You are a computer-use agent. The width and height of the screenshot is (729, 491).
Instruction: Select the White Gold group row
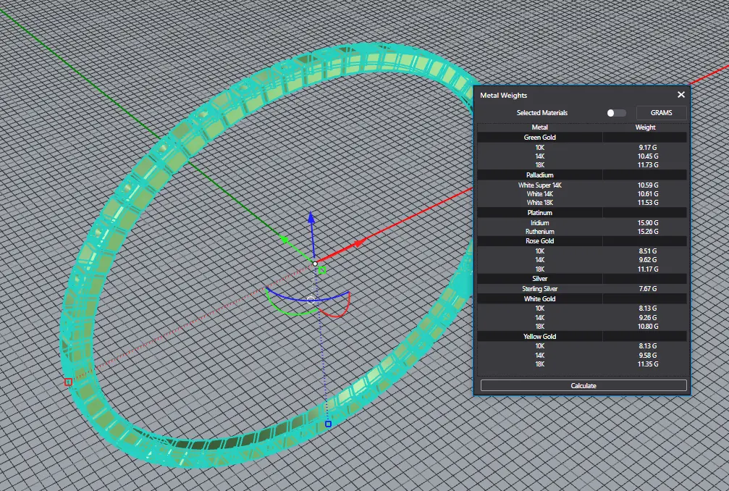click(582, 298)
